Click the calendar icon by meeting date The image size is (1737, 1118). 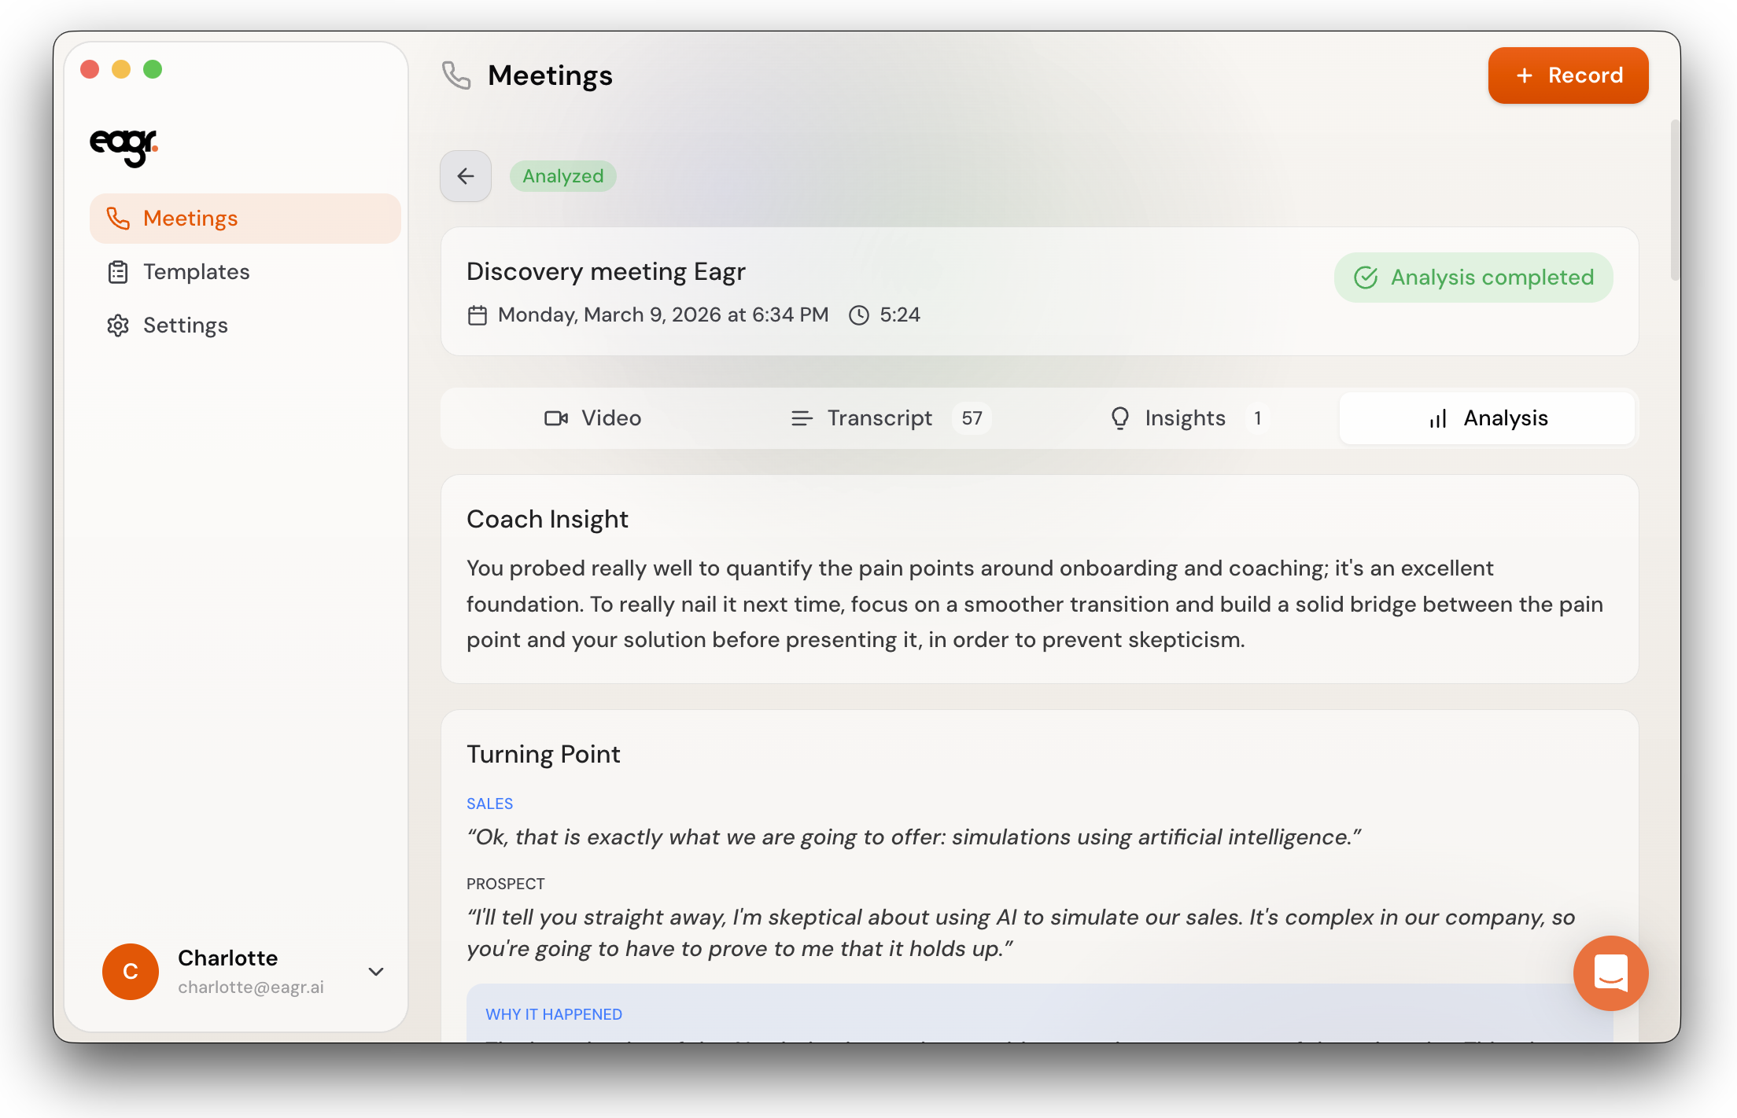478,315
